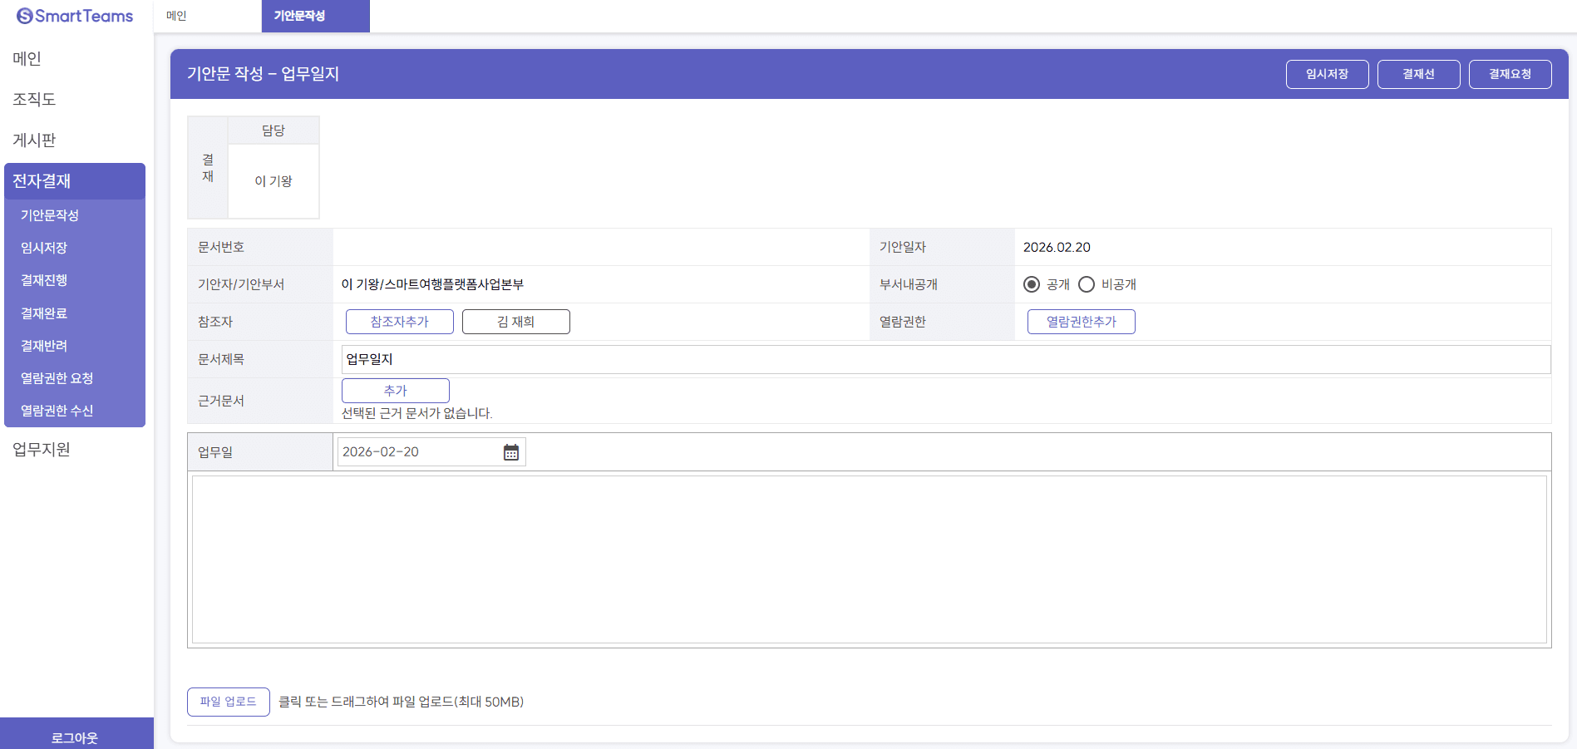Click the 참조자추가 button

pyautogui.click(x=399, y=322)
